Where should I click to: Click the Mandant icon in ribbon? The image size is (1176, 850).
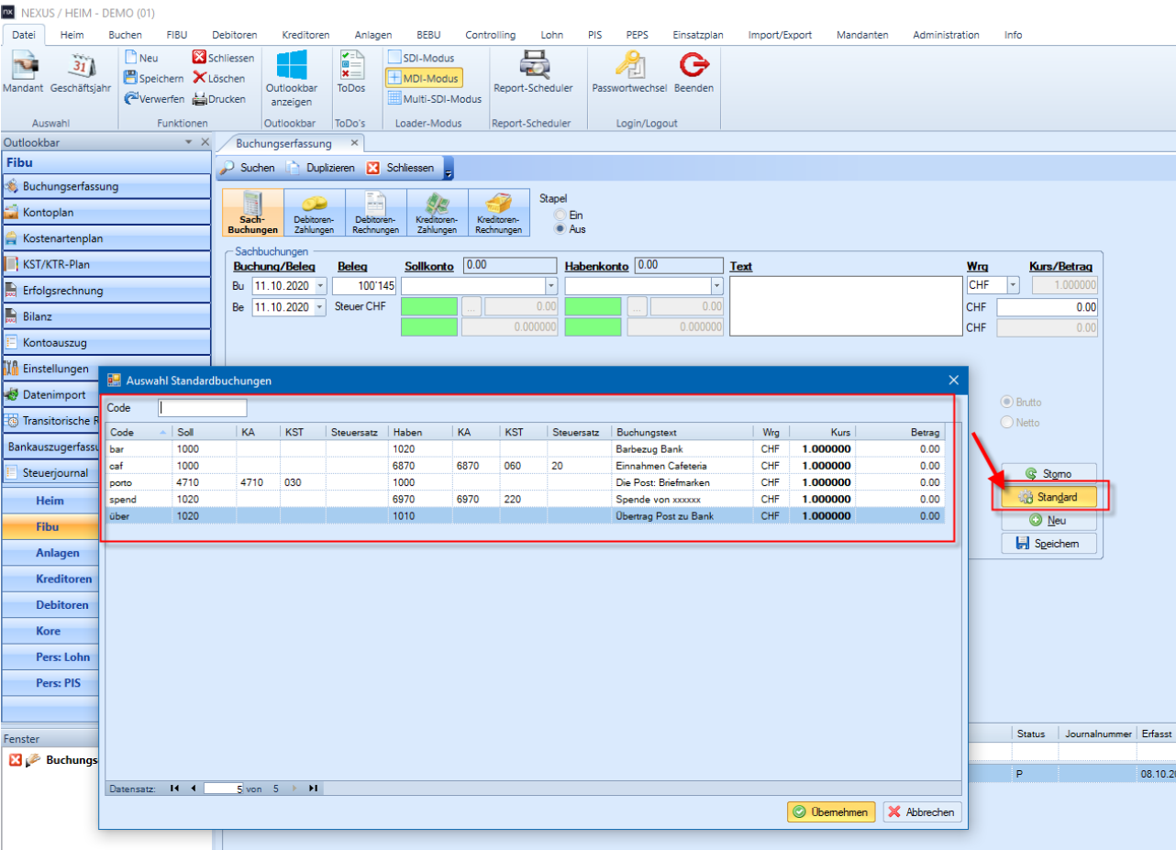click(x=23, y=67)
